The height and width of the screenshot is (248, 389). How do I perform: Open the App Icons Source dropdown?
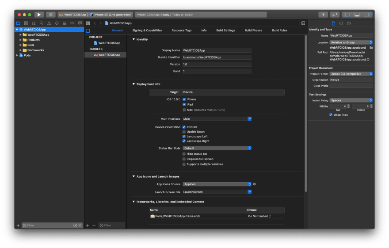pos(217,184)
